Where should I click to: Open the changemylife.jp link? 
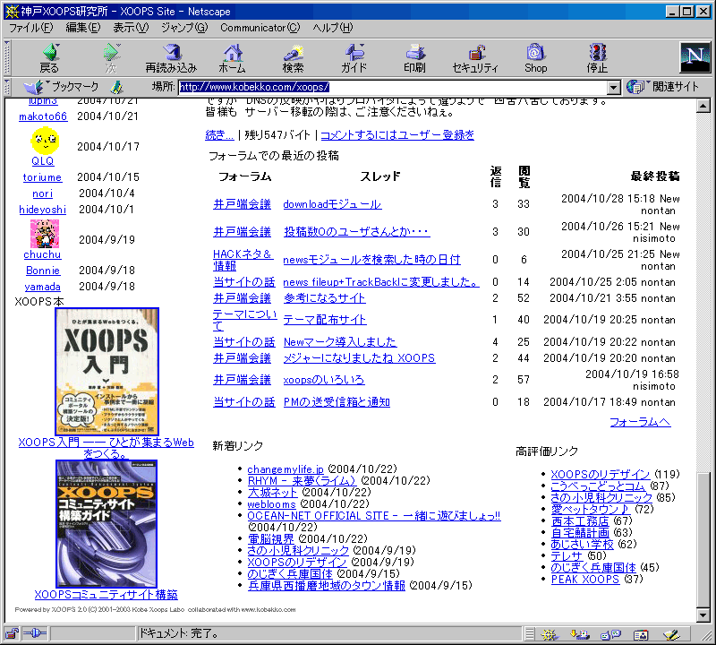coord(286,469)
